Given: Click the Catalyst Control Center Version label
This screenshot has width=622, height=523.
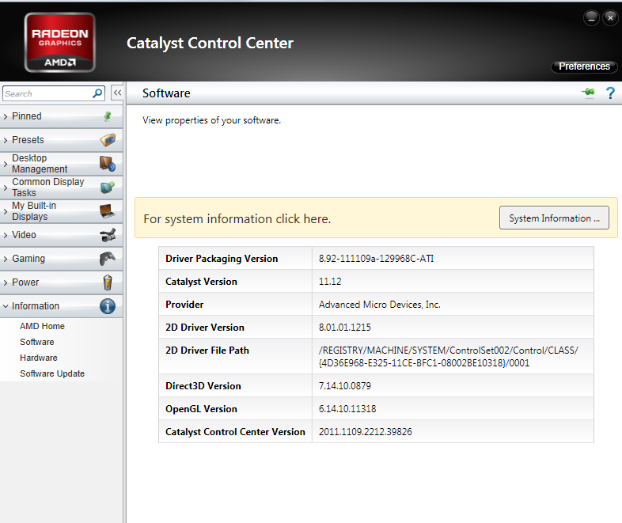Looking at the screenshot, I should [x=235, y=432].
